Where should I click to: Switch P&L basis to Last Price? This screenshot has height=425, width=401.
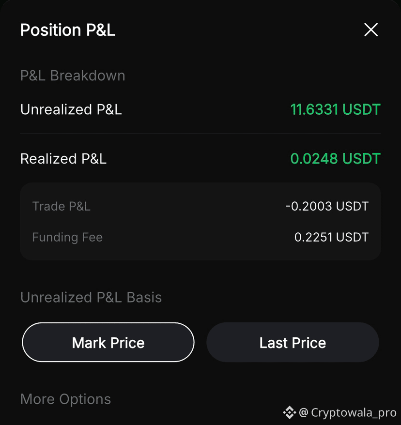click(293, 342)
